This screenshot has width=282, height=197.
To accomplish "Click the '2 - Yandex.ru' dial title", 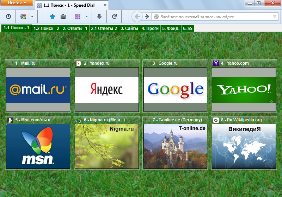I will [x=97, y=63].
